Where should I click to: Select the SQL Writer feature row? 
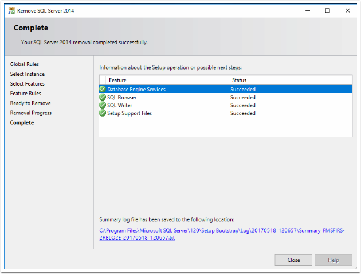226,105
